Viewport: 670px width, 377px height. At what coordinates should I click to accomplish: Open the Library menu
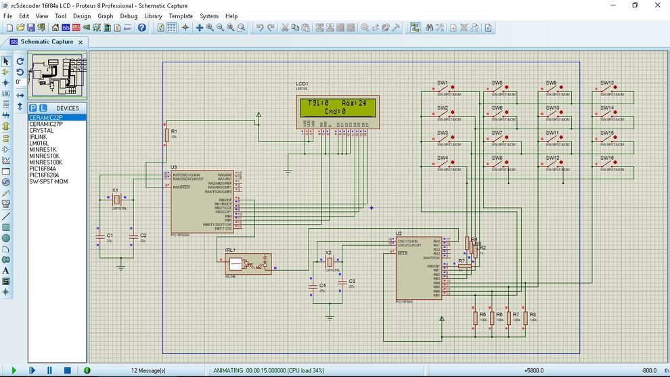click(x=153, y=16)
